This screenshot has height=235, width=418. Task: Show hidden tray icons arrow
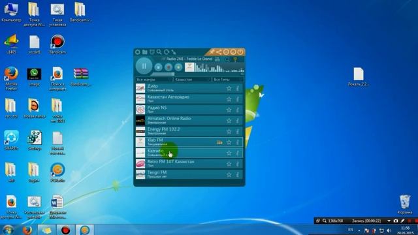tap(359, 230)
